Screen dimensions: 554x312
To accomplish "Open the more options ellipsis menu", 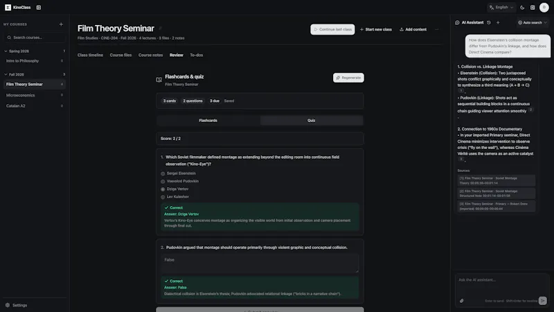I will [x=437, y=29].
